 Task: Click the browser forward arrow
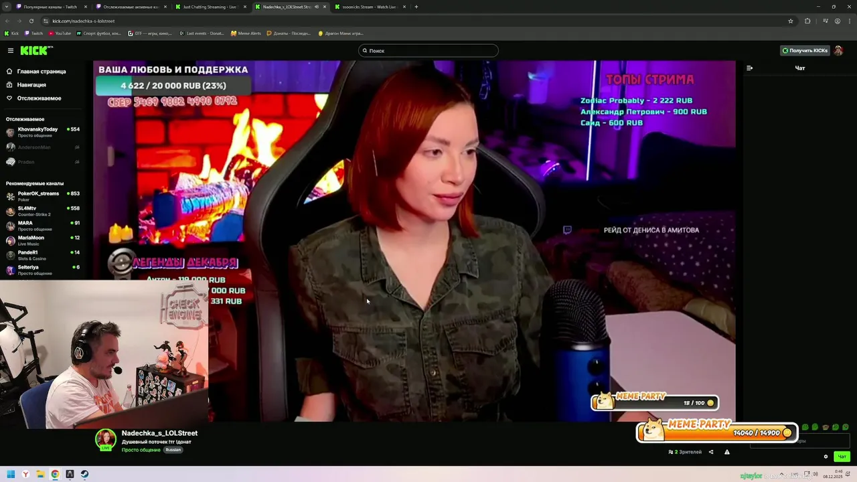[x=19, y=21]
